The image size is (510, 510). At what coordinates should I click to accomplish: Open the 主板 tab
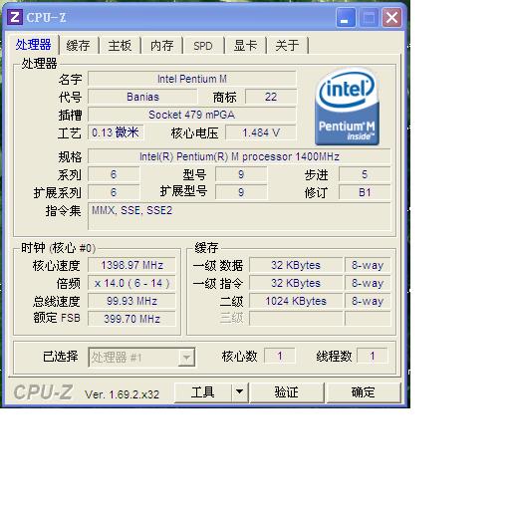click(120, 46)
